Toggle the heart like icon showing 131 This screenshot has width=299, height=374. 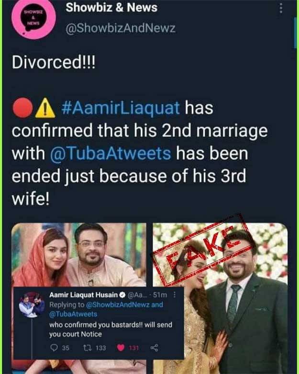click(x=121, y=348)
